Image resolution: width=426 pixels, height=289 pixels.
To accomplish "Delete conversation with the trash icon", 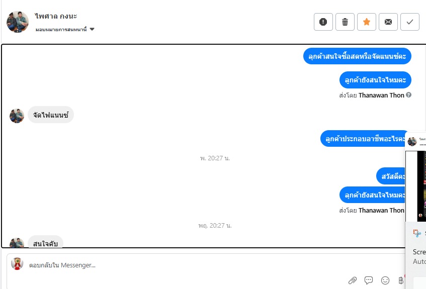I will tap(345, 22).
